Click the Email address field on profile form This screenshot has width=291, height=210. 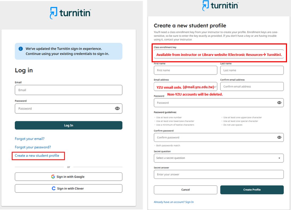[185, 87]
